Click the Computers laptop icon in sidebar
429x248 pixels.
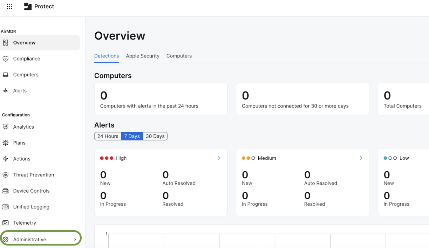click(x=5, y=75)
